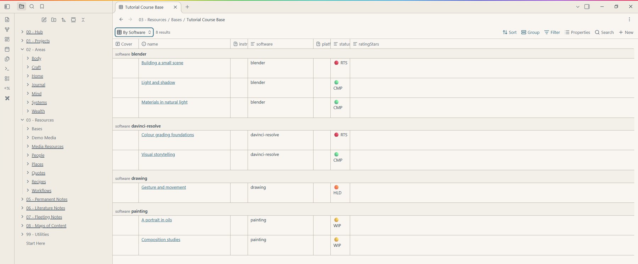Collapse all folders in file explorer
638x264 pixels.
tap(83, 20)
